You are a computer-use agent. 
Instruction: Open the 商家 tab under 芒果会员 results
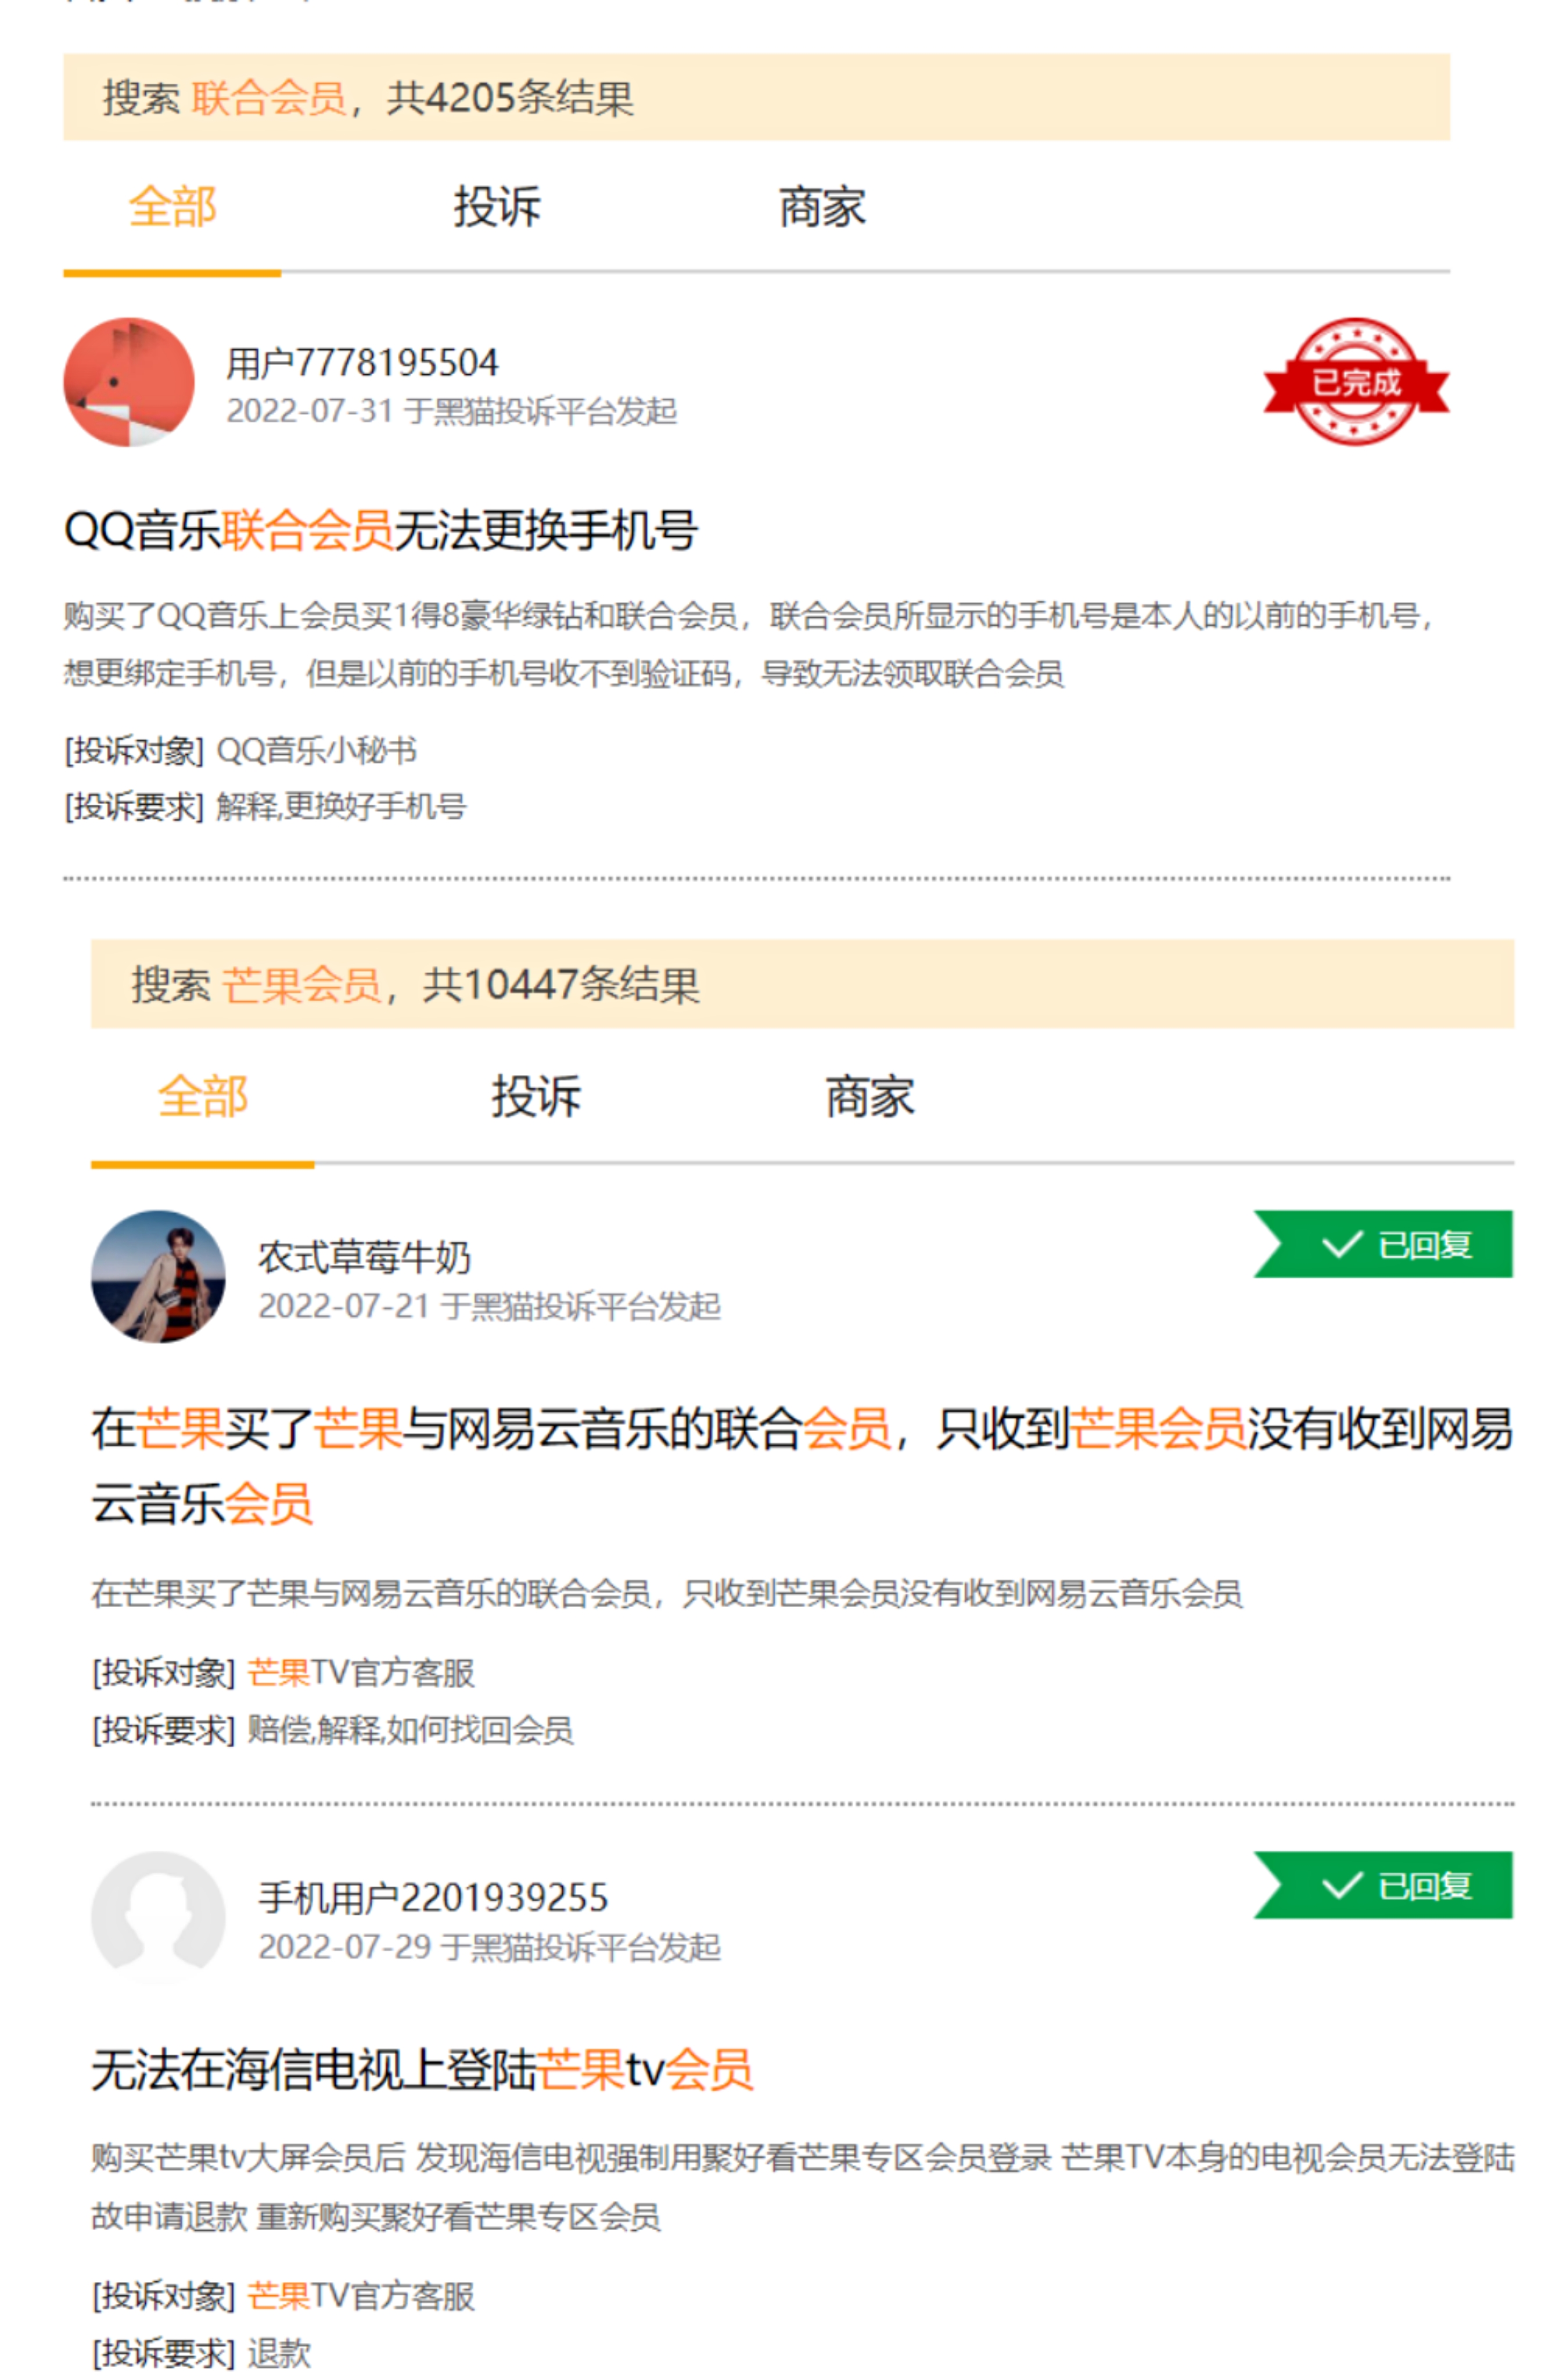869,1096
